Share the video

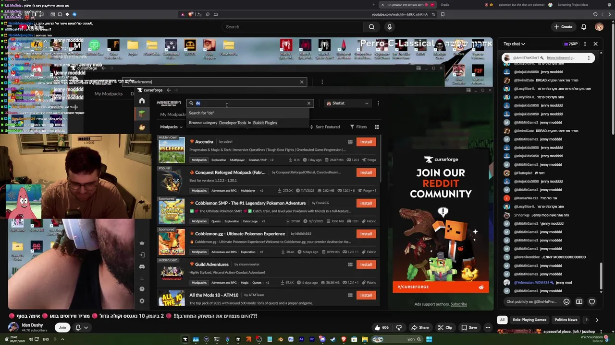click(419, 328)
